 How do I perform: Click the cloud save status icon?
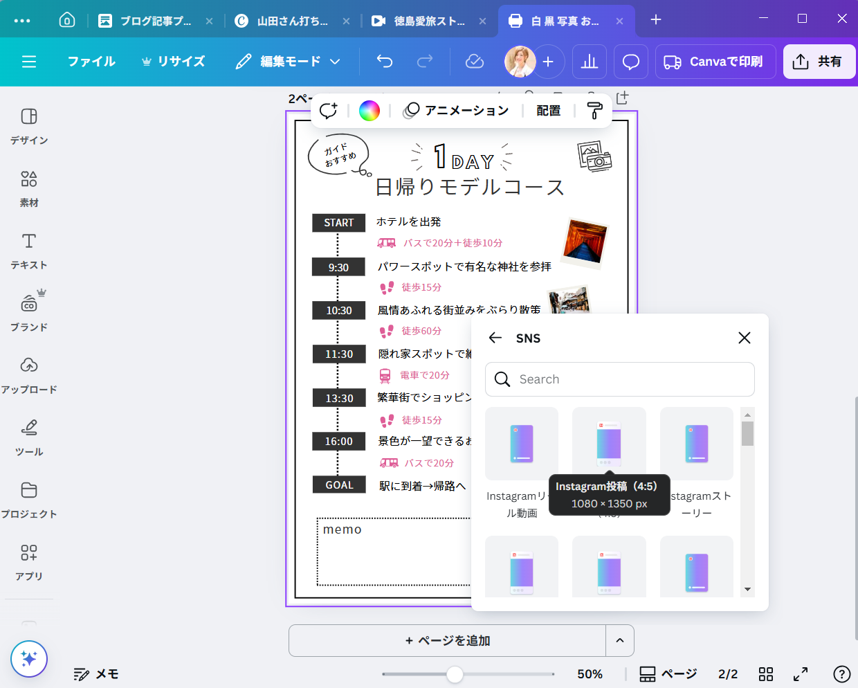tap(475, 62)
